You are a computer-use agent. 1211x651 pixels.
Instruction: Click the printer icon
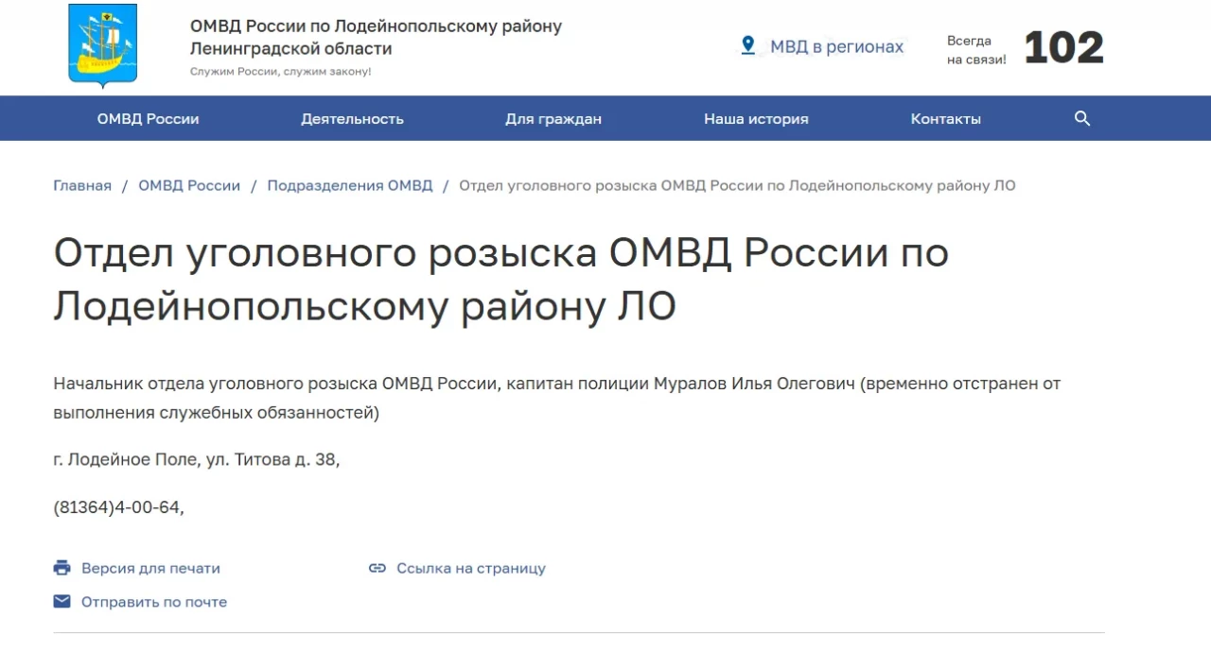(62, 568)
